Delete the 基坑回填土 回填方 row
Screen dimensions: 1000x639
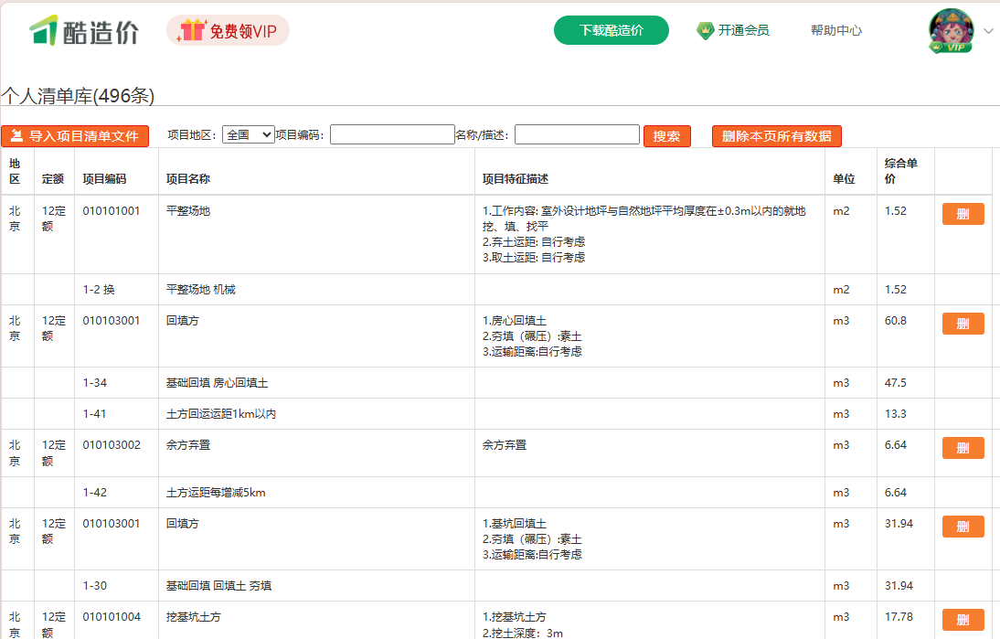pyautogui.click(x=963, y=527)
